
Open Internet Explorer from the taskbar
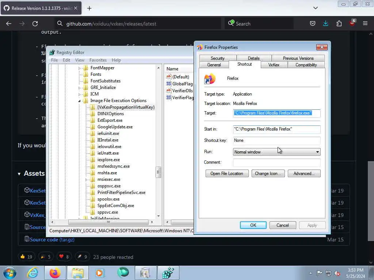(x=33, y=273)
